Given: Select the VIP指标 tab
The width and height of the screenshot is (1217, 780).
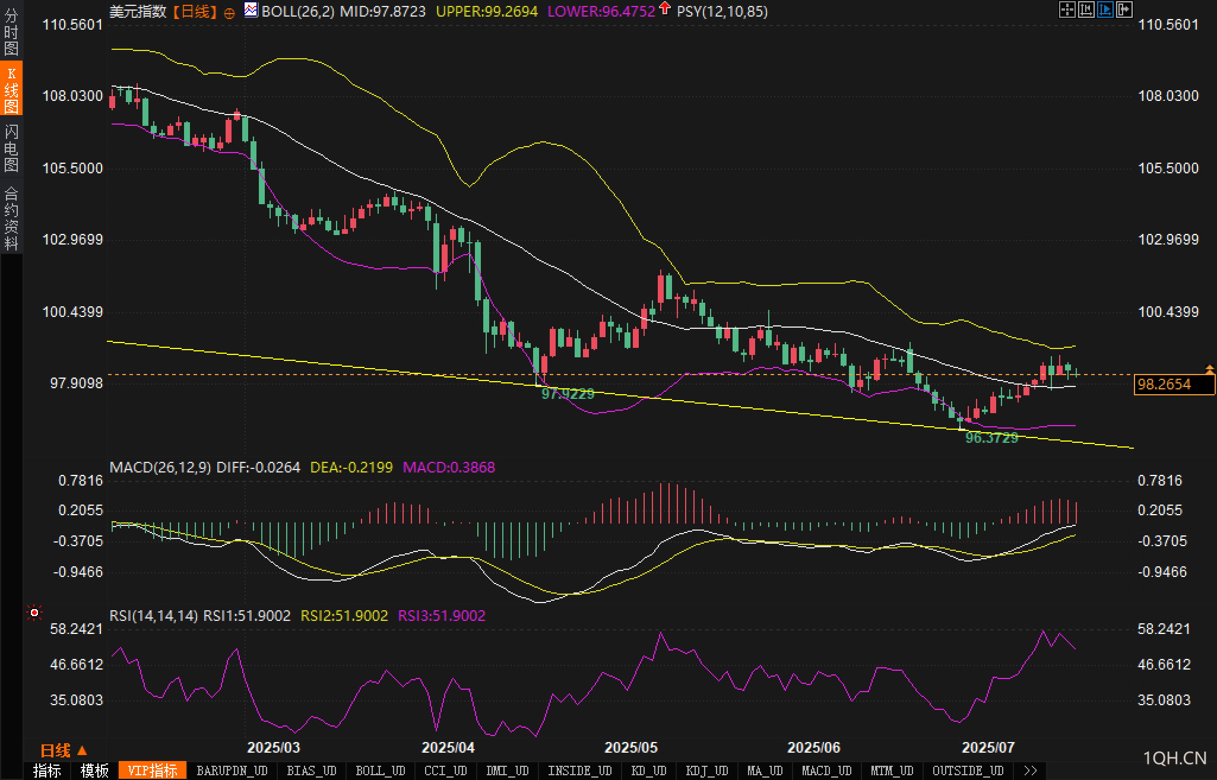Looking at the screenshot, I should [153, 771].
